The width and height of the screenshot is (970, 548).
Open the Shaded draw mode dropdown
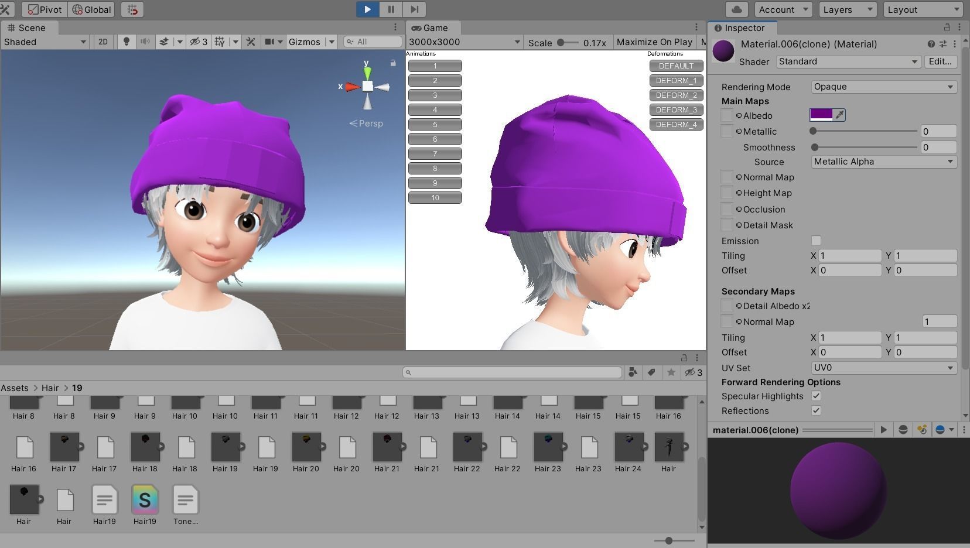45,42
